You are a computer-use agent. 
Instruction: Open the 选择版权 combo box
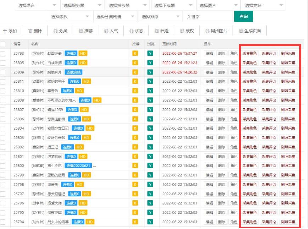coord(69,17)
